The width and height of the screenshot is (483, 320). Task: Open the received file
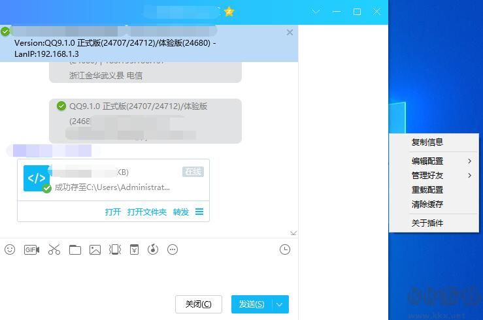tap(112, 212)
